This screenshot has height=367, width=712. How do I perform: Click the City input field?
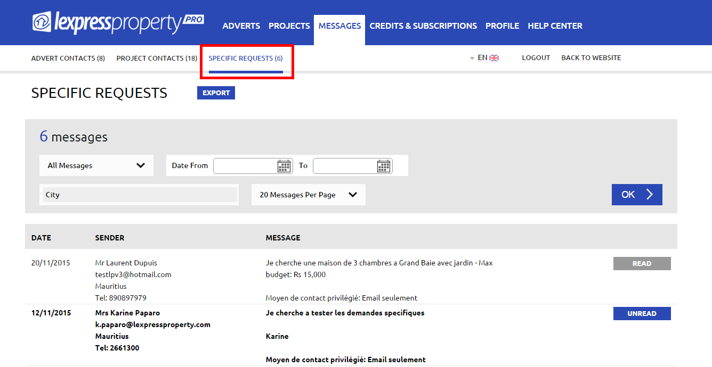(140, 195)
